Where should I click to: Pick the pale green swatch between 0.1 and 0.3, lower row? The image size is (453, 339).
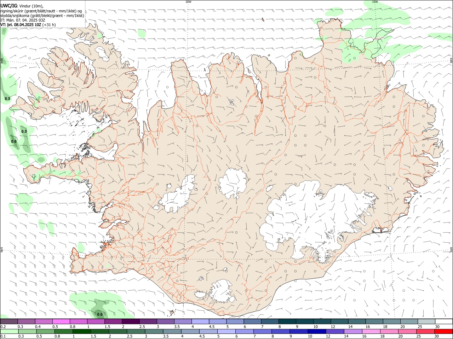click(x=10, y=332)
